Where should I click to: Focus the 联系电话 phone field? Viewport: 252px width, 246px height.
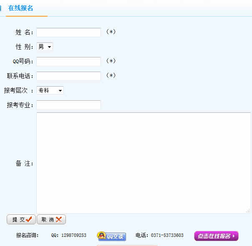point(68,76)
